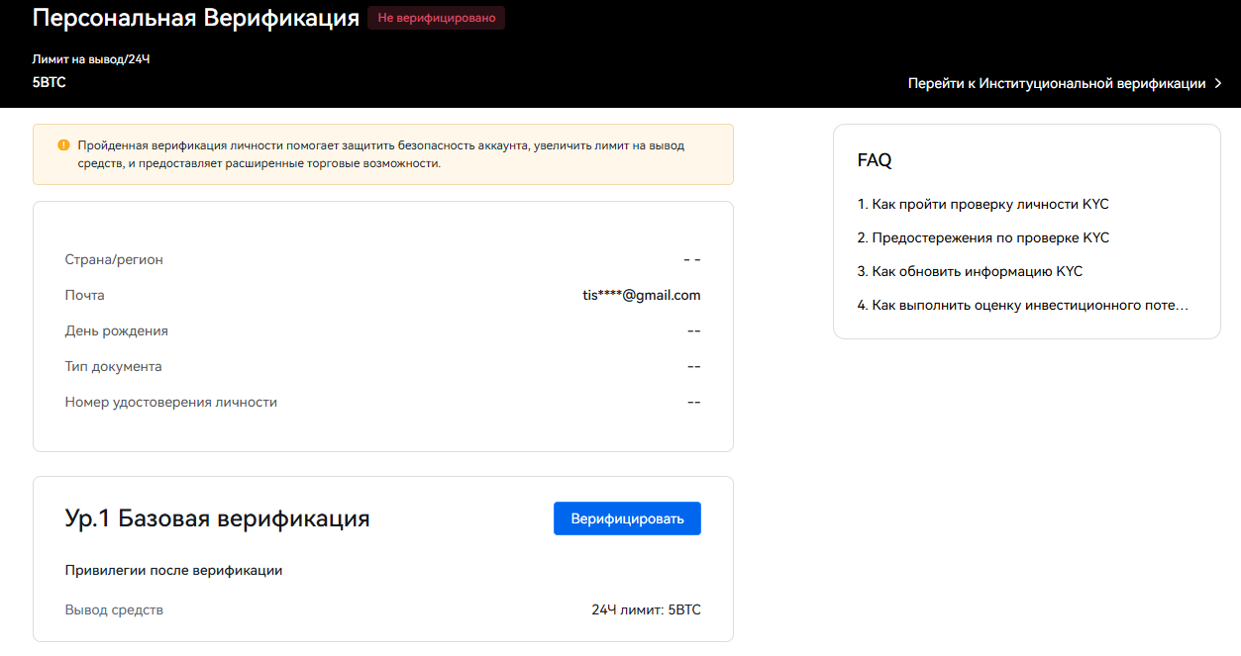Click the Тип документа field value

(692, 366)
